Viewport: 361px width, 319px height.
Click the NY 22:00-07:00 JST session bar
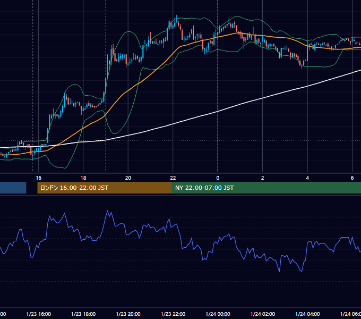267,188
